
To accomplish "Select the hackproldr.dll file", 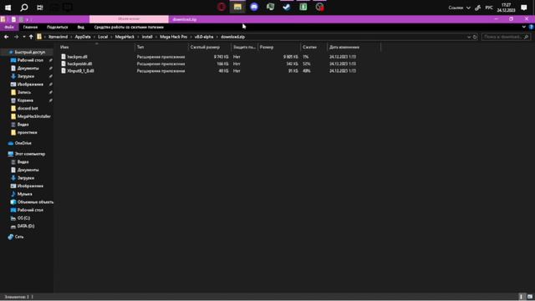I will (x=79, y=64).
